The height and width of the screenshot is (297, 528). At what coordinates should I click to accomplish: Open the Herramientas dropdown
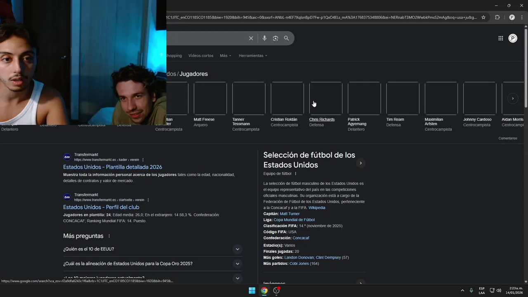click(253, 56)
